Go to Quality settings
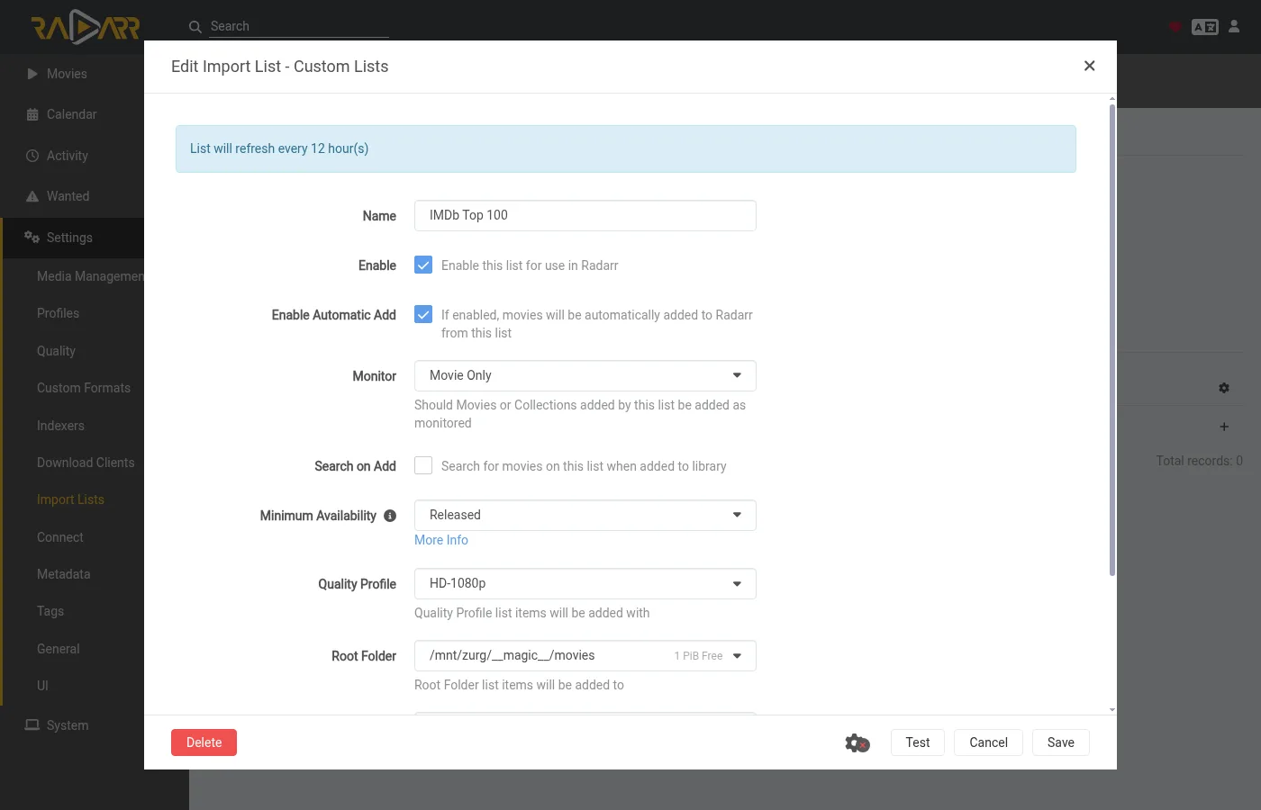 coord(56,351)
